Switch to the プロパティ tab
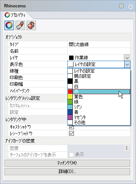The height and width of the screenshot is (184, 136). (15, 15)
